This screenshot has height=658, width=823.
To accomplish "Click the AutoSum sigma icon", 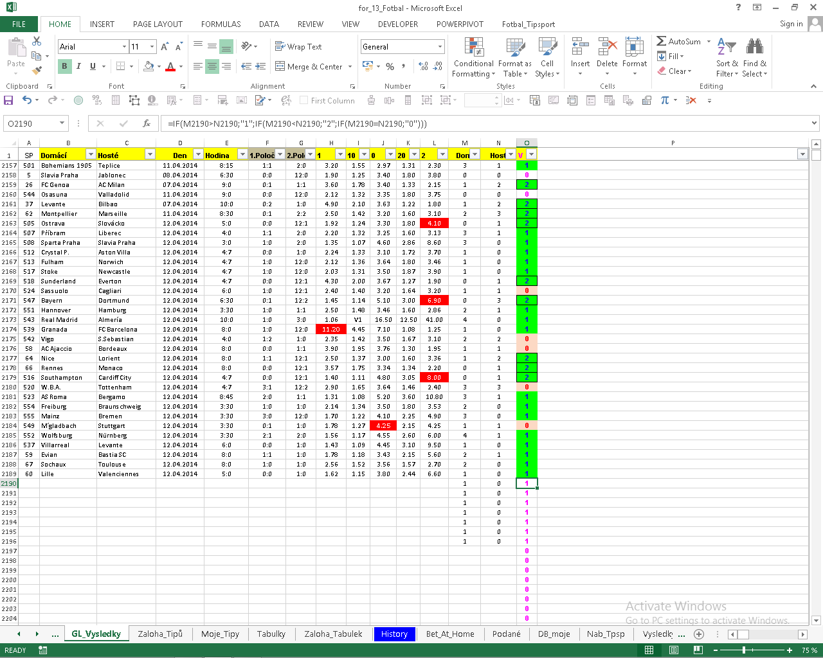I will (662, 41).
